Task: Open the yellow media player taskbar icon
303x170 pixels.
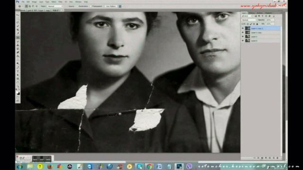Action: [129, 166]
